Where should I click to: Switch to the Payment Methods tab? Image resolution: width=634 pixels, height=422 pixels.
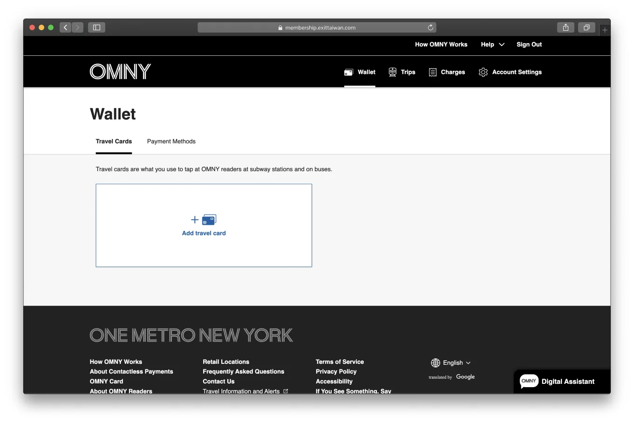(x=171, y=141)
